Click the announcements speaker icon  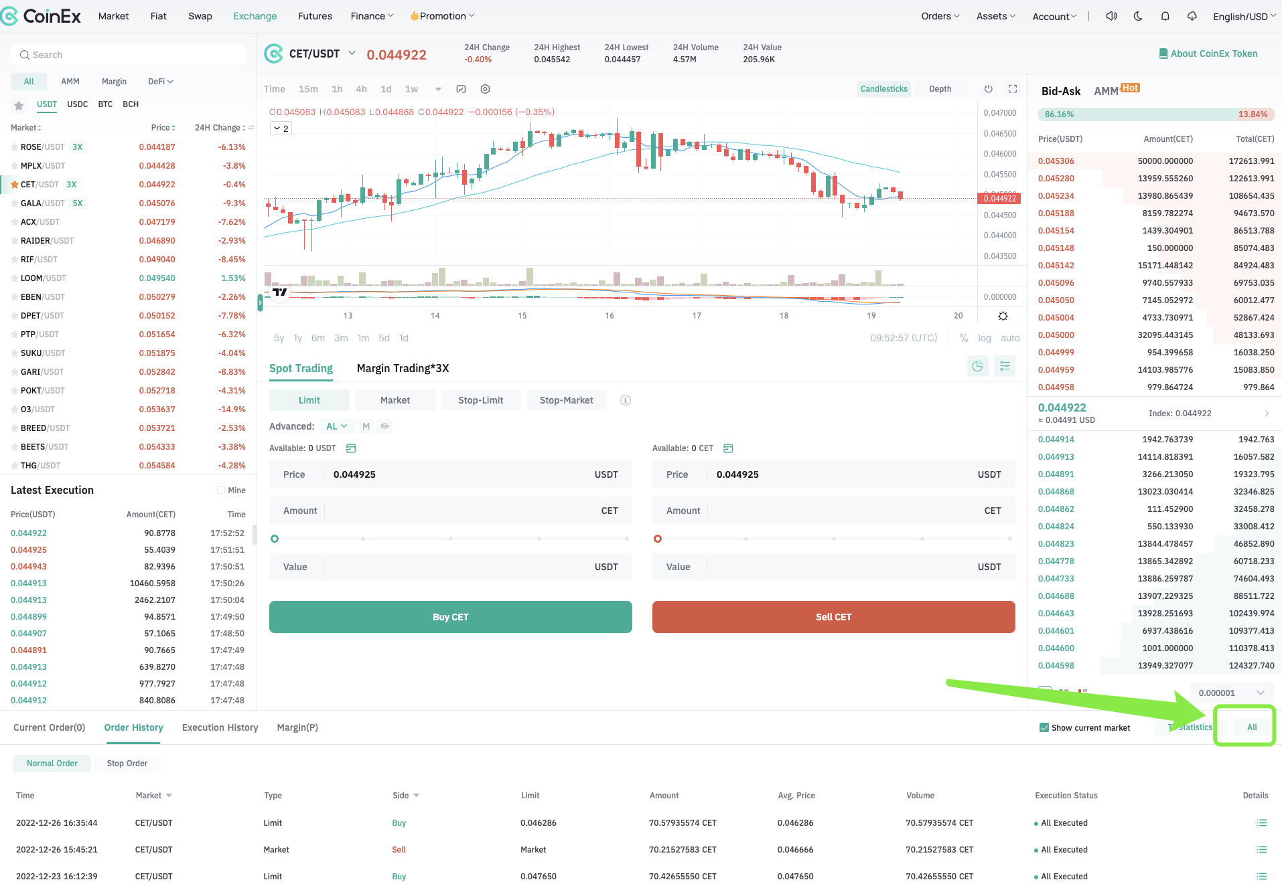[1111, 16]
